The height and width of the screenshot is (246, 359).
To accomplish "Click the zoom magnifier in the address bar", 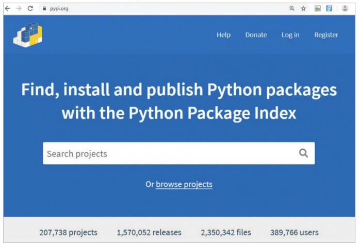I will 292,8.
